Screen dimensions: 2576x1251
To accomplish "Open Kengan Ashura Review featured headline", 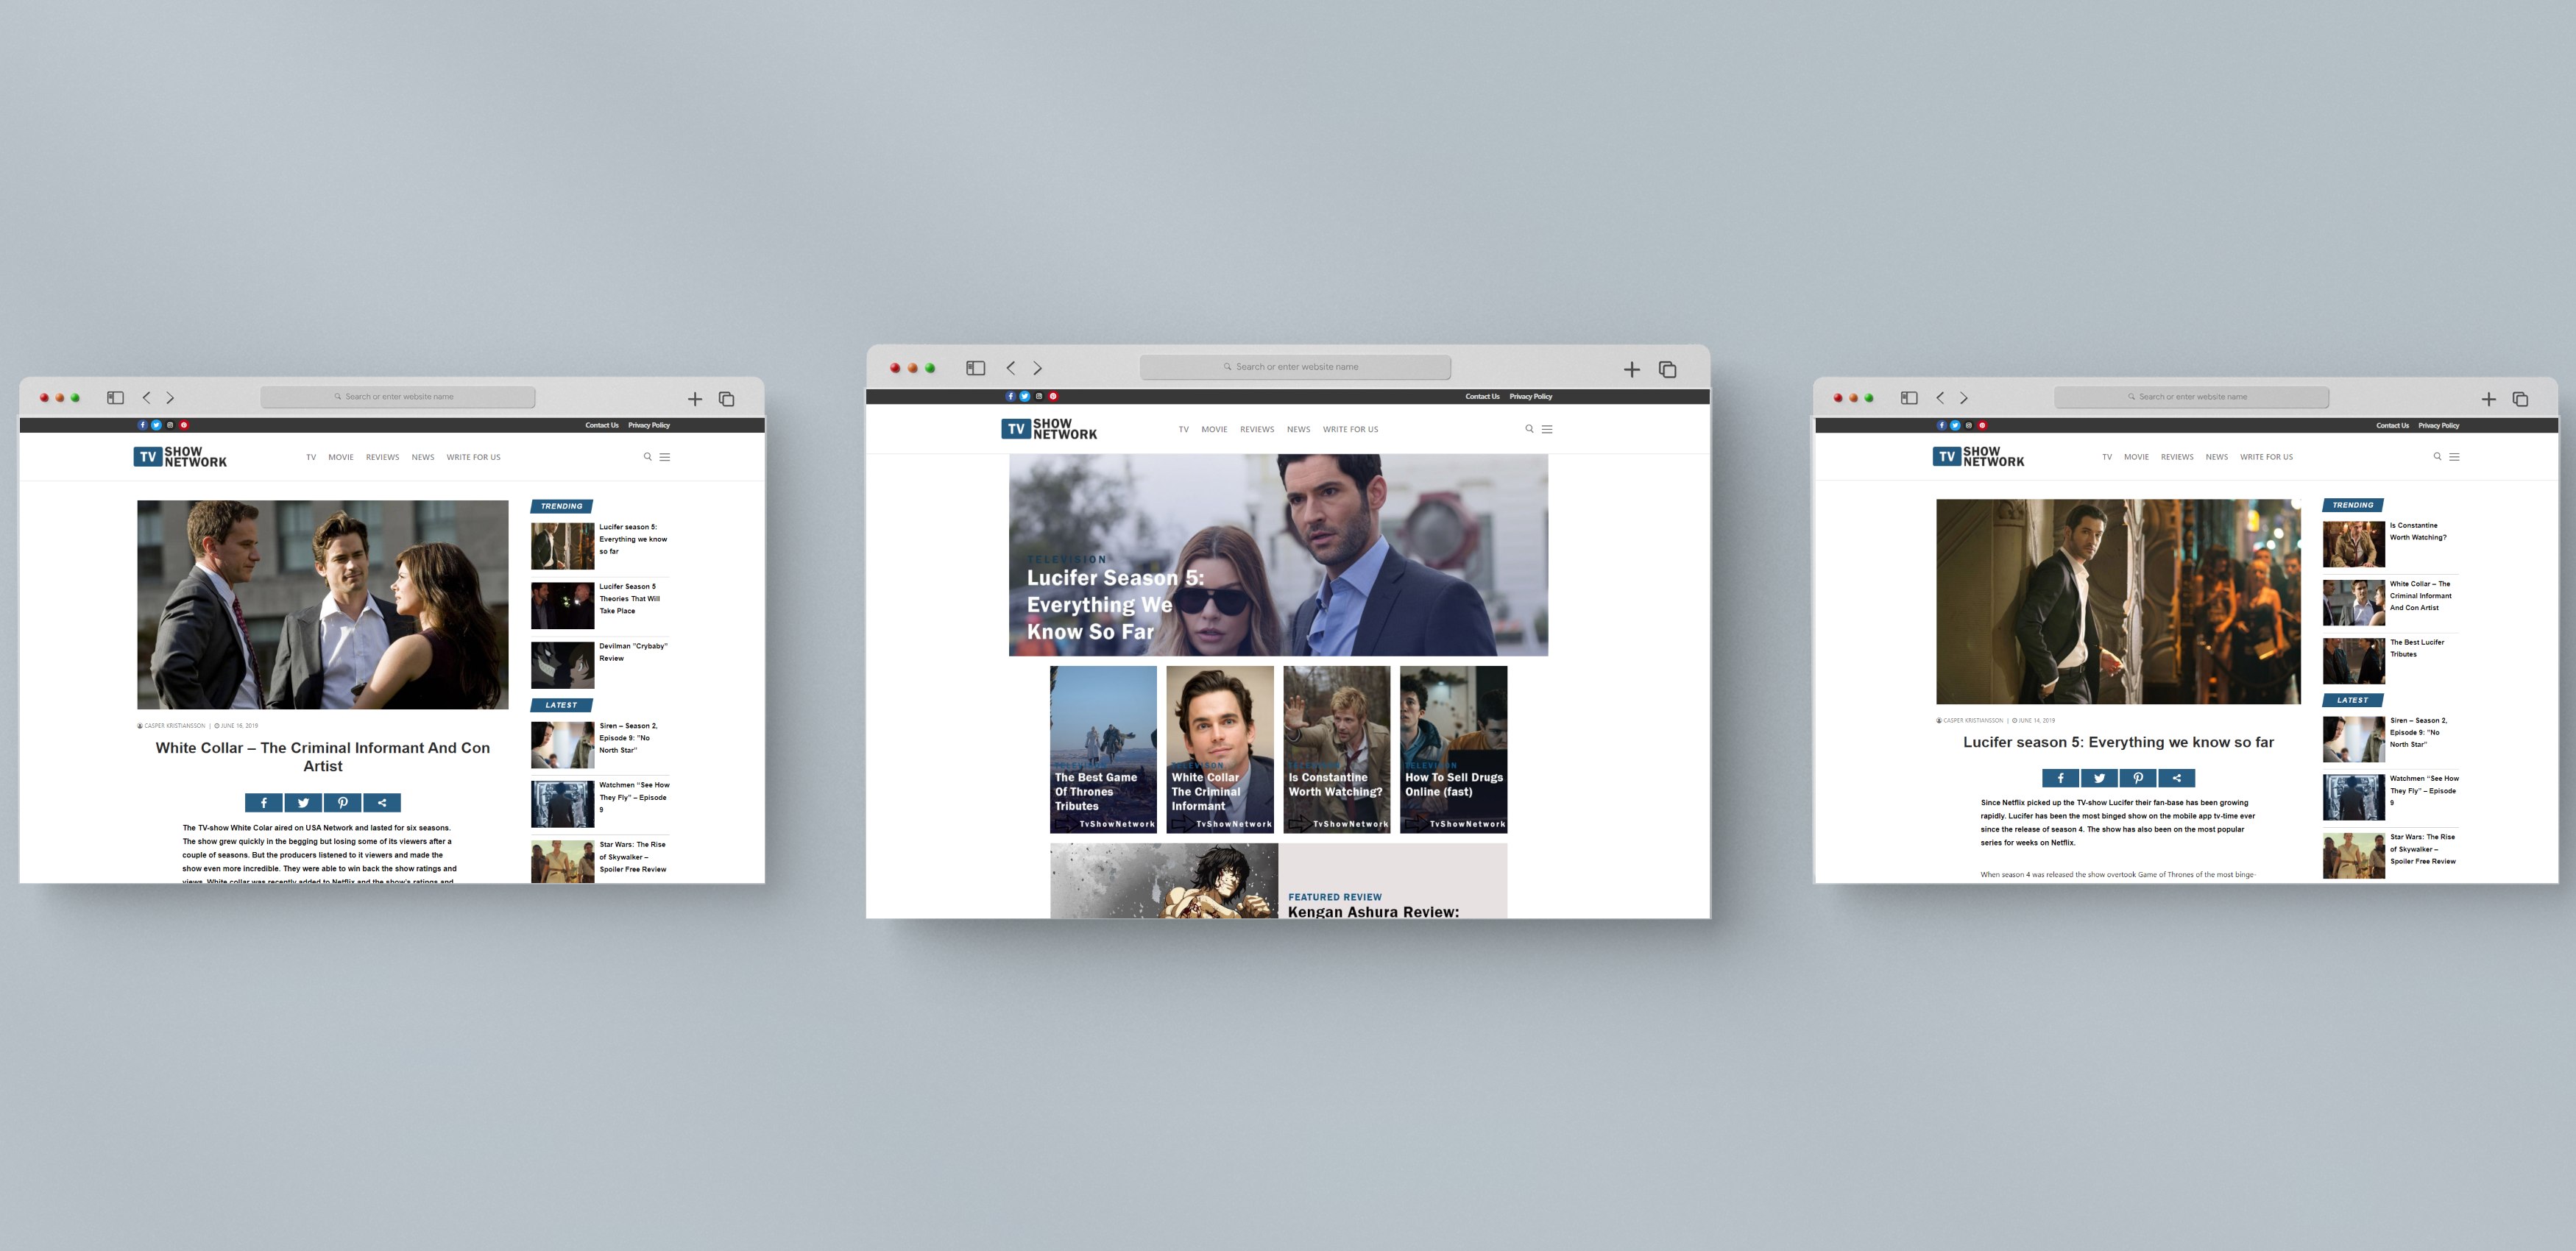I will click(1373, 911).
